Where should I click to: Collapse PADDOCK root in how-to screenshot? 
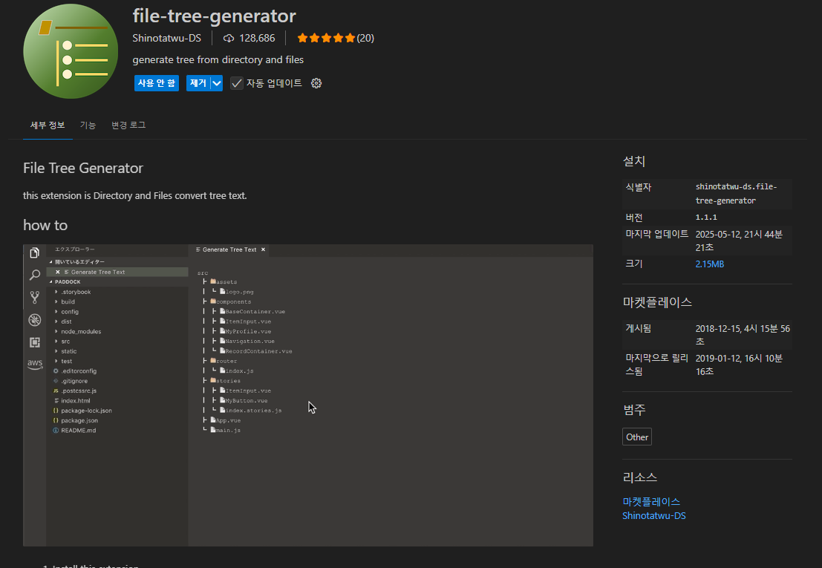click(x=50, y=282)
